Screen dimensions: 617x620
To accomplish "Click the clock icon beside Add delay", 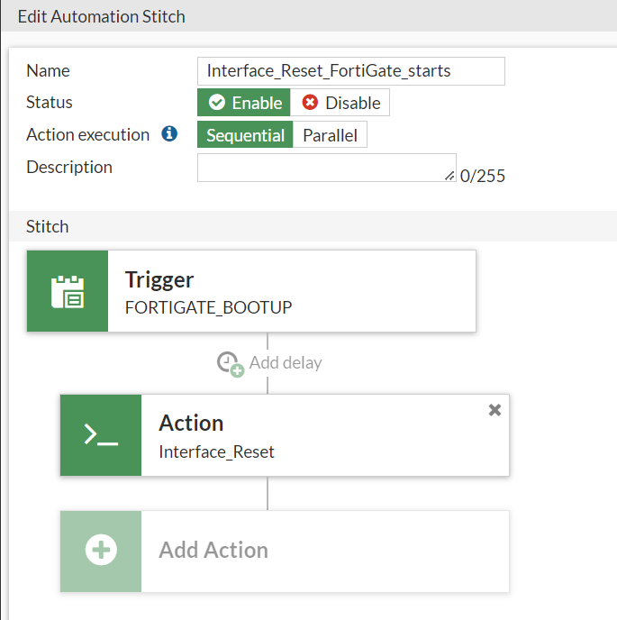I will click(x=231, y=363).
